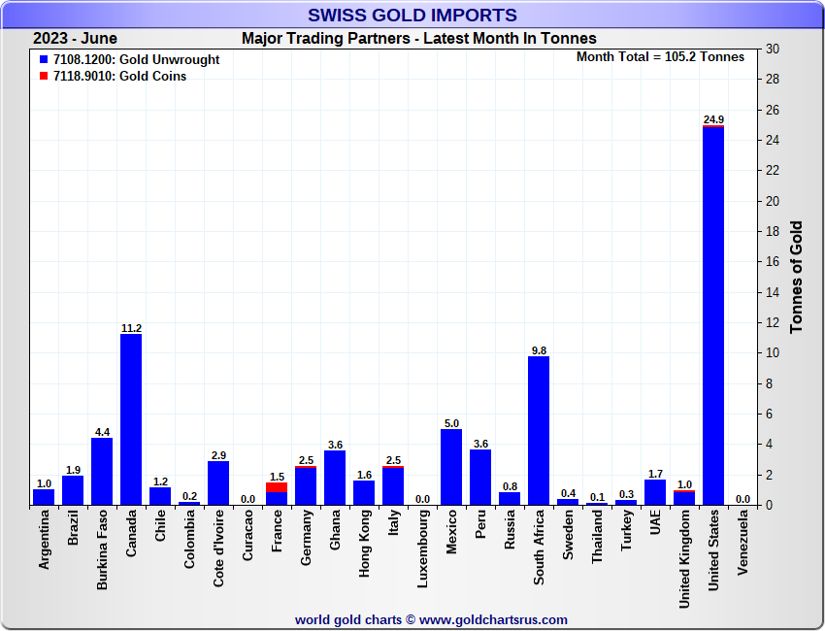This screenshot has height=631, width=825.
Task: Click the Peru bar
Action: coord(480,478)
